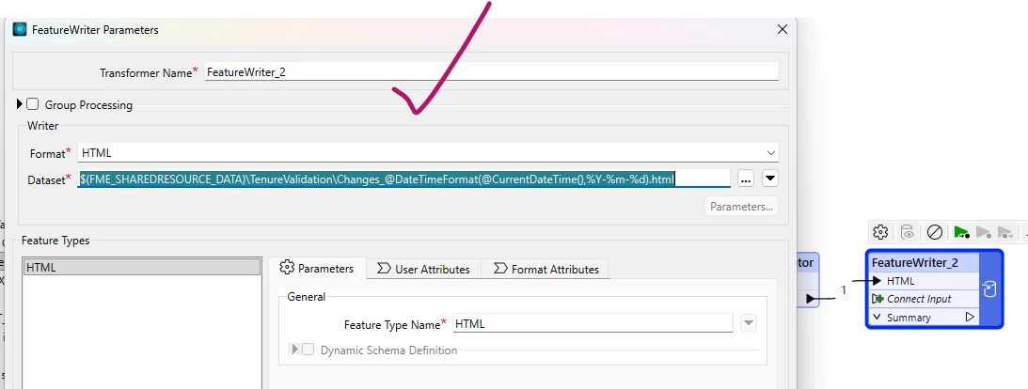Viewport: 1028px width, 389px height.
Task: Click the Feature Type Name input field
Action: 593,323
